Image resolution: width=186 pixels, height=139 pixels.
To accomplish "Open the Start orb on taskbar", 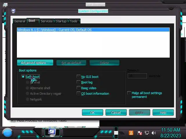I will pos(7,133).
